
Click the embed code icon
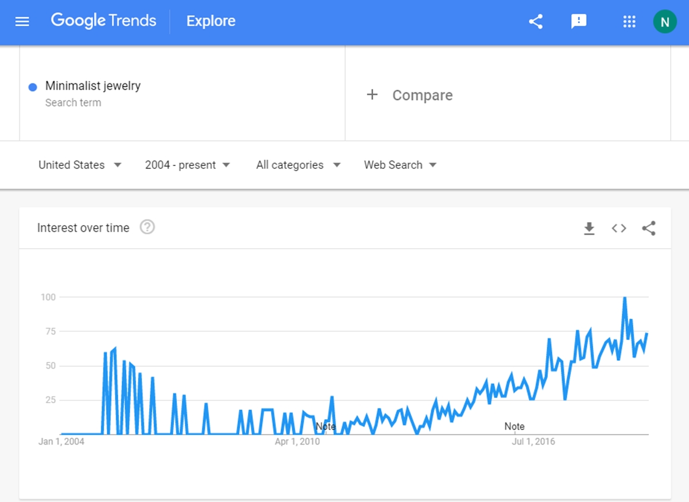pyautogui.click(x=619, y=229)
